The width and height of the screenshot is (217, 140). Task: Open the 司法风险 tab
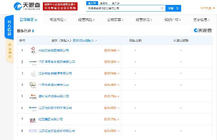(58, 20)
